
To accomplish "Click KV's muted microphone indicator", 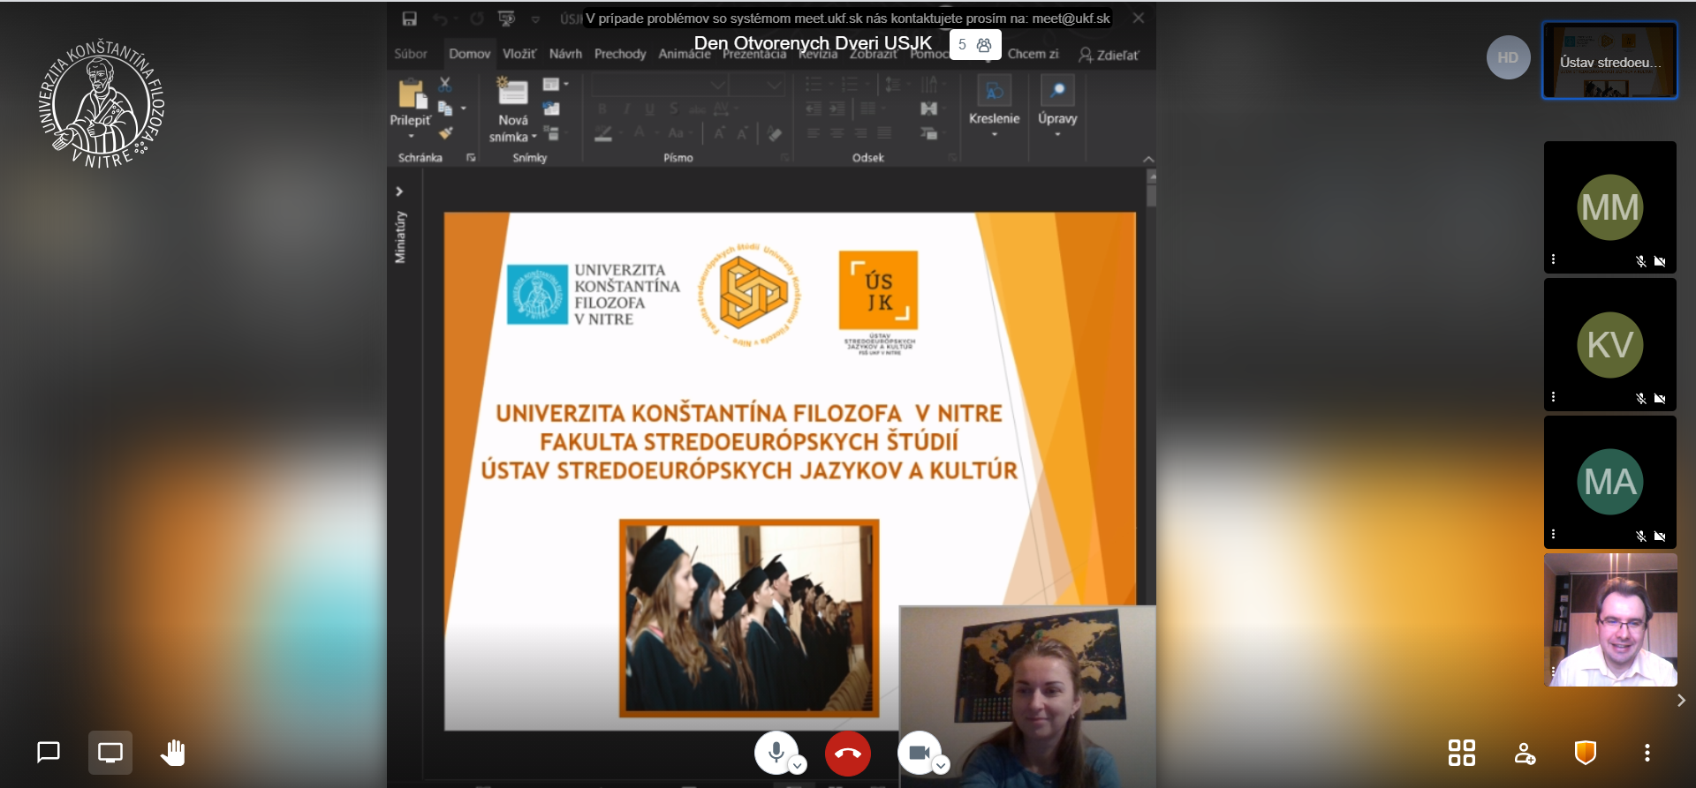I will point(1641,399).
